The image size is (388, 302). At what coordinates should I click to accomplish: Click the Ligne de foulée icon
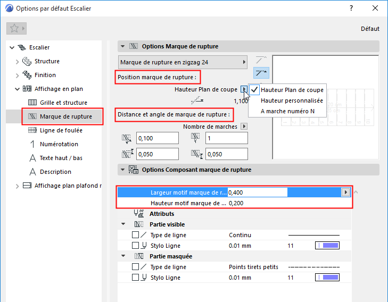click(x=32, y=130)
